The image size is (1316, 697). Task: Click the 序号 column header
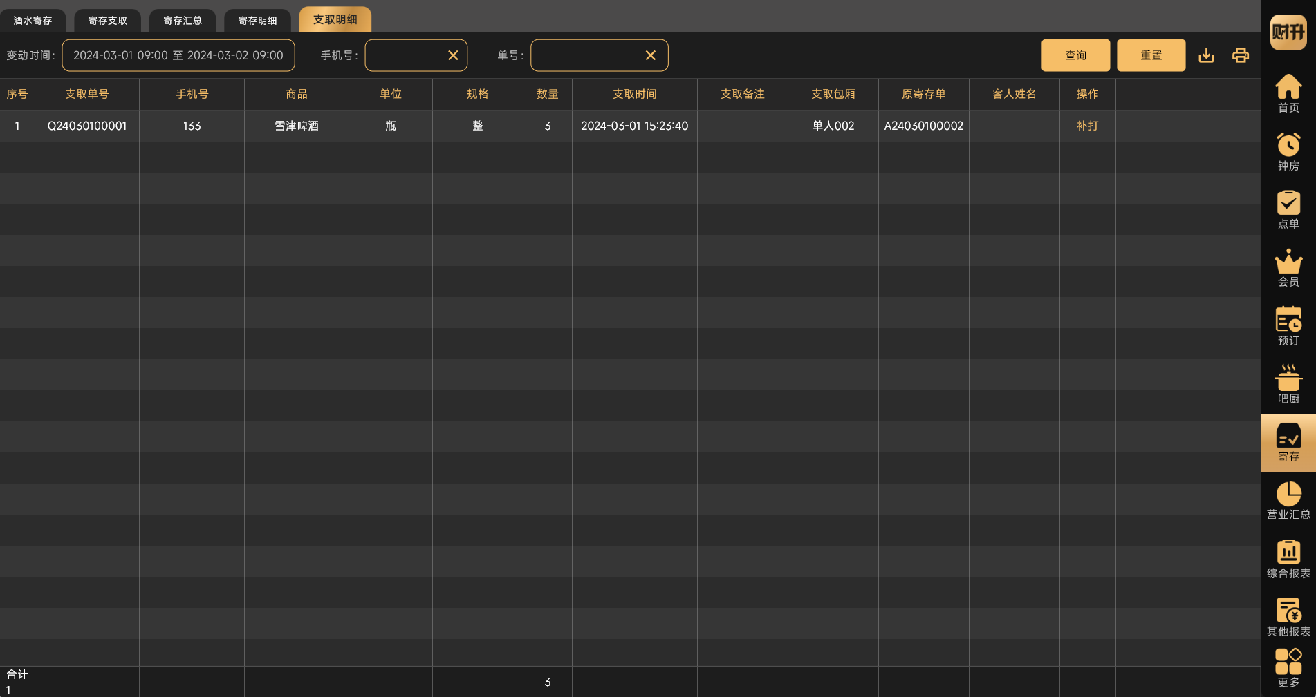click(x=17, y=94)
